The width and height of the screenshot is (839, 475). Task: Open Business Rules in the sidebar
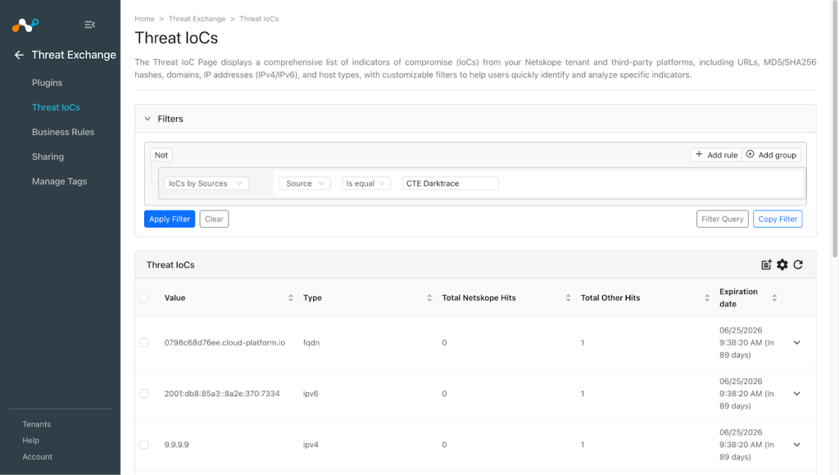(63, 132)
